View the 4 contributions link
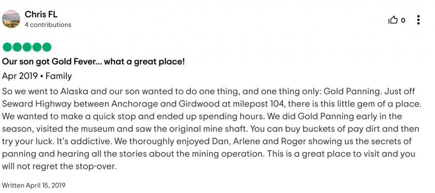 pyautogui.click(x=48, y=25)
